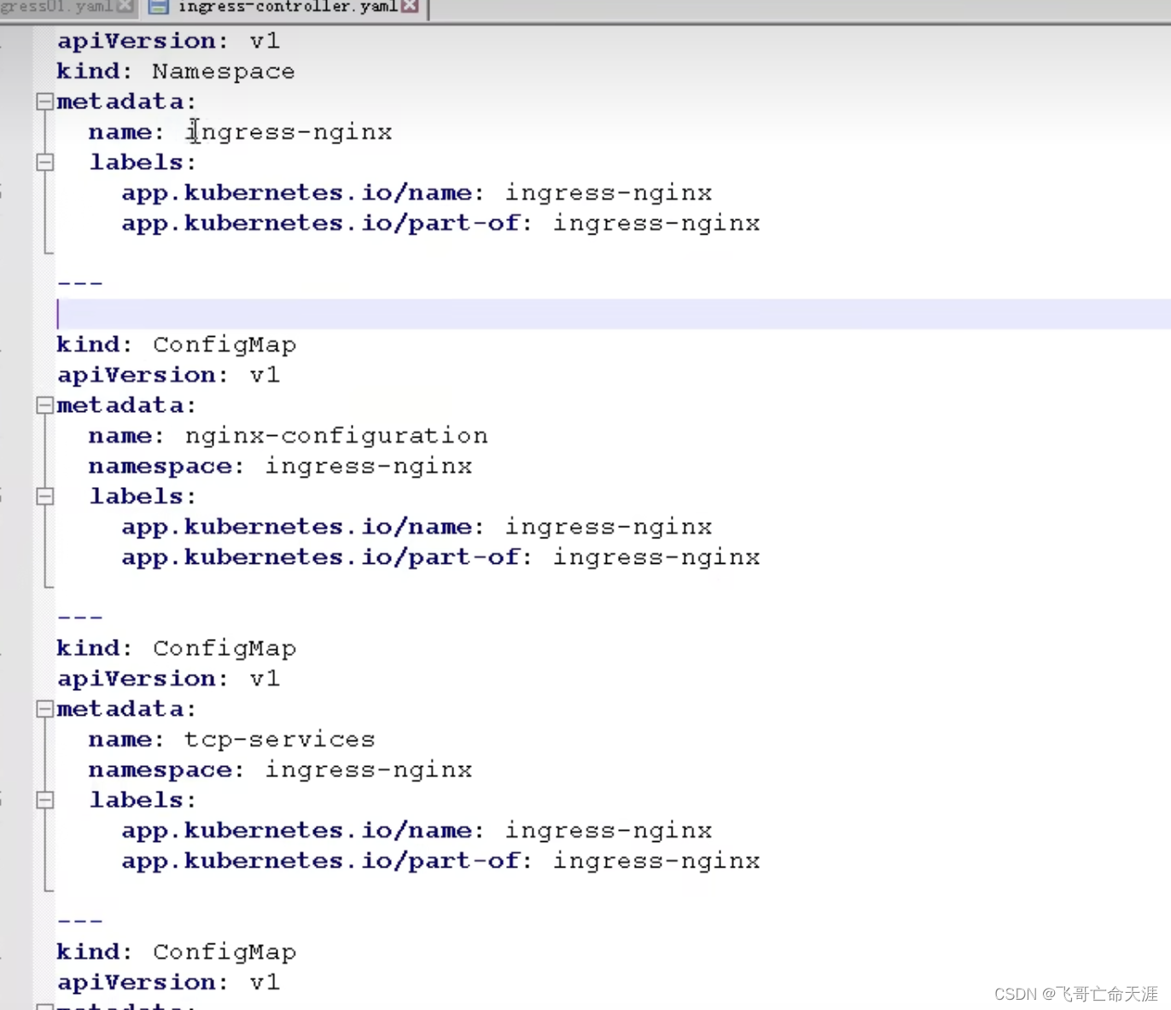Click 'namespace: ingress-nginx' below name: tcp-services
Image resolution: width=1171 pixels, height=1010 pixels.
[x=281, y=770]
